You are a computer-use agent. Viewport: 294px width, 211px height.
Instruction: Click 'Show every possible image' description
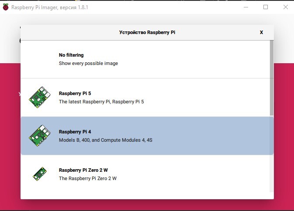[88, 63]
